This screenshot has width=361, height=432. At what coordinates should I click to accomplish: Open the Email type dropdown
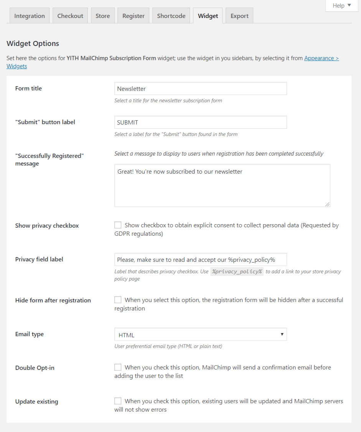coord(201,334)
